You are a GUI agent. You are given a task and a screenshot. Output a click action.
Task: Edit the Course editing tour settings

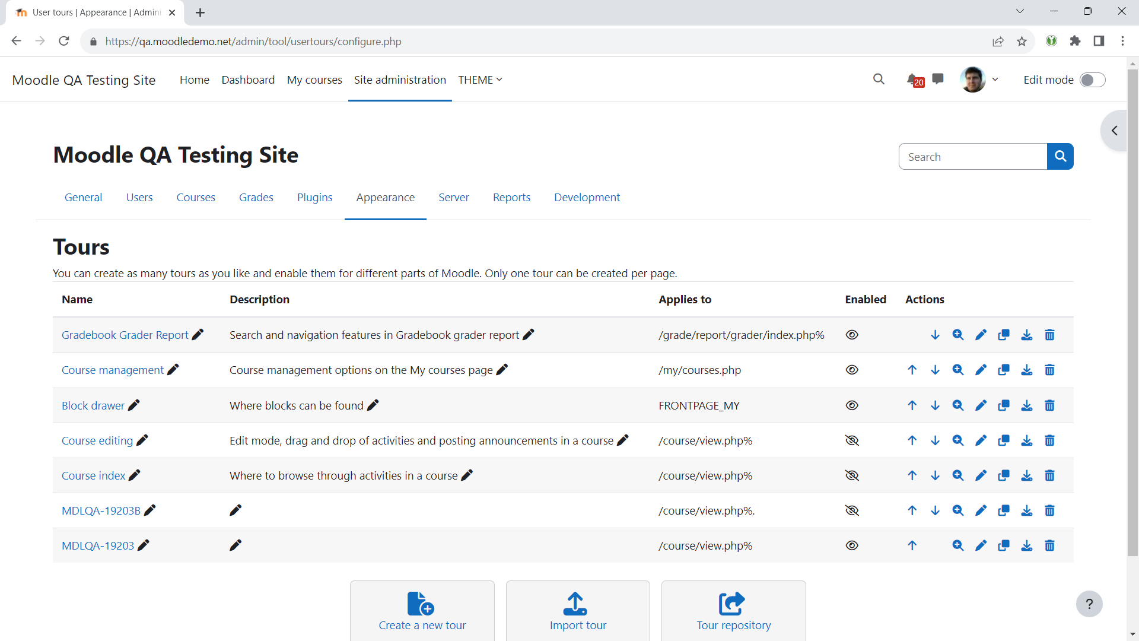981,440
